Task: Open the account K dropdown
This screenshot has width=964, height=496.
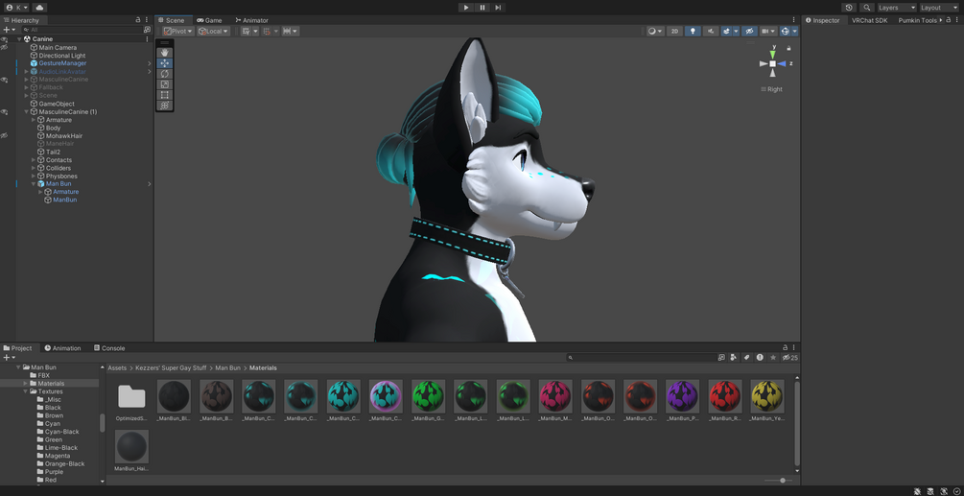Action: [x=16, y=8]
